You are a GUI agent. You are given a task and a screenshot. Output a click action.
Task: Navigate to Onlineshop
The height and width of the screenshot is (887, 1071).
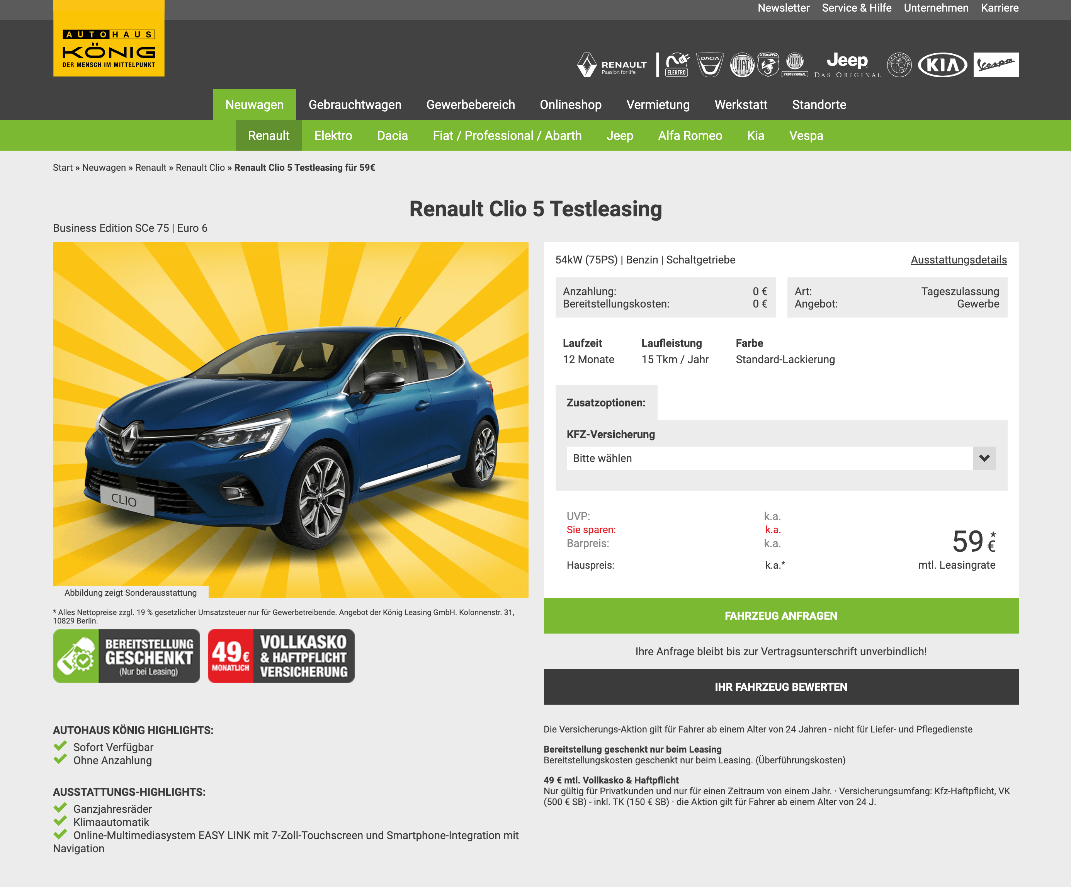click(x=571, y=105)
